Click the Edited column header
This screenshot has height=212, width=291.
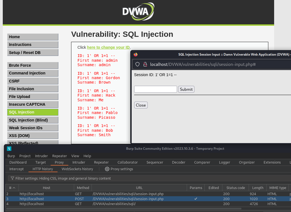click(214, 188)
